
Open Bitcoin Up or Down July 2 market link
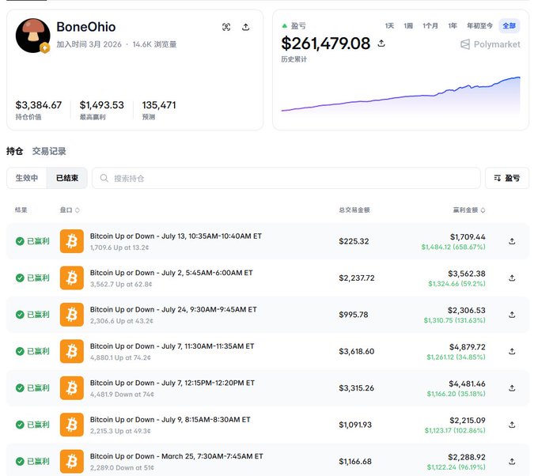coord(171,273)
